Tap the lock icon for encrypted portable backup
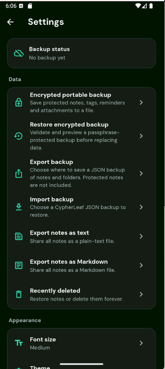 click(19, 103)
